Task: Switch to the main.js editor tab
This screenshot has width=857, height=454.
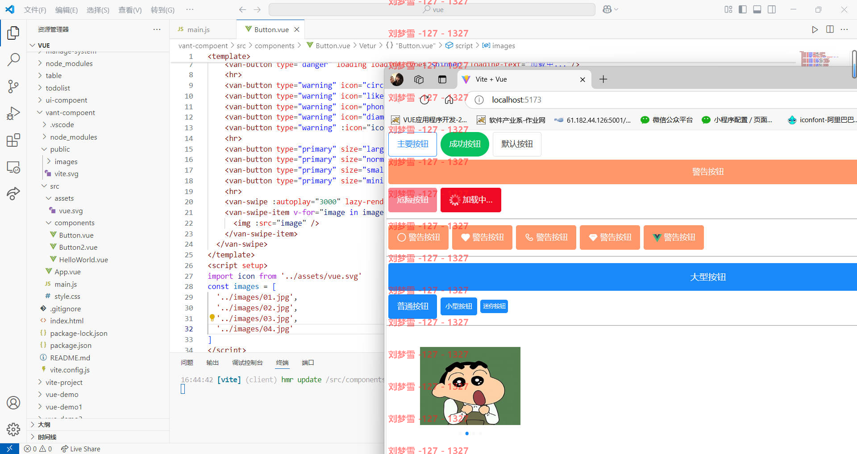Action: [198, 29]
